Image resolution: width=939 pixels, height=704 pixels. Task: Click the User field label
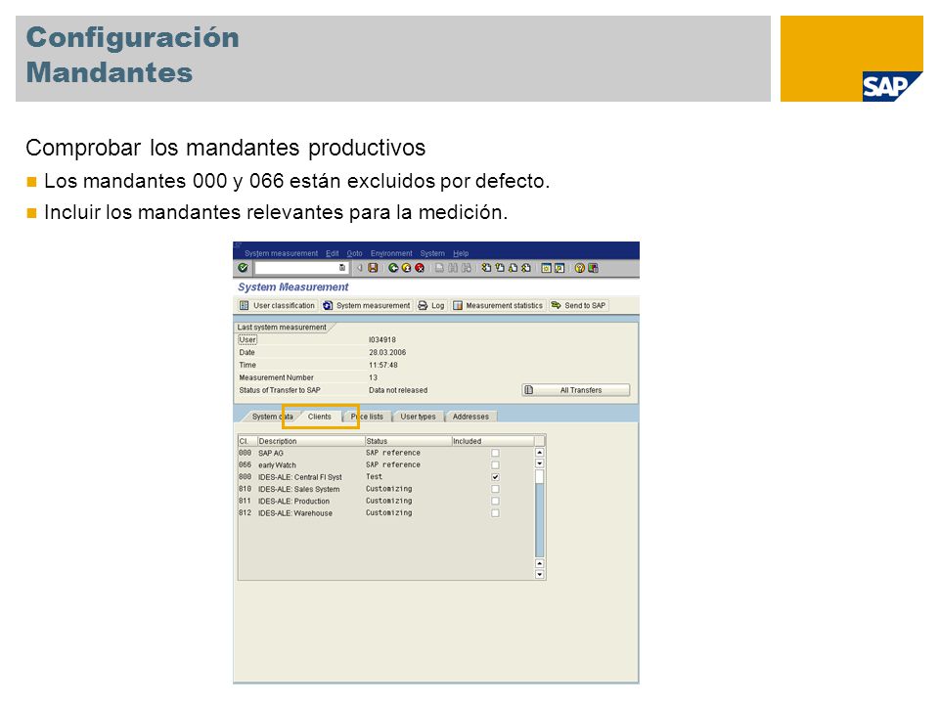(247, 340)
